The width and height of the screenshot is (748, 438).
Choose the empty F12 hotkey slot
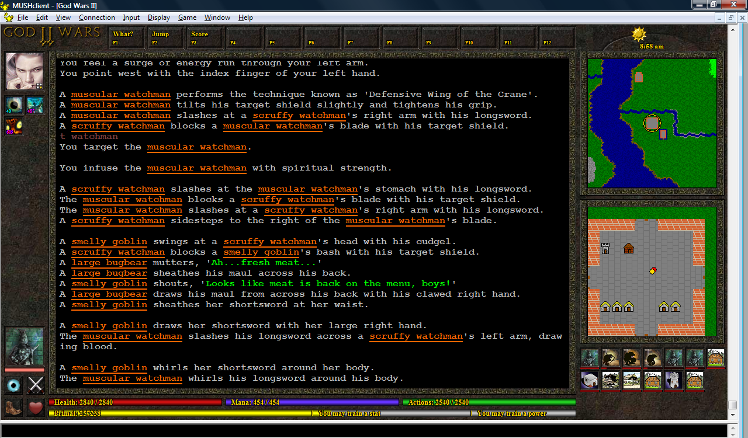point(557,37)
